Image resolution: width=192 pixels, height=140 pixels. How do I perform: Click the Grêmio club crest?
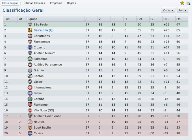[30, 70]
